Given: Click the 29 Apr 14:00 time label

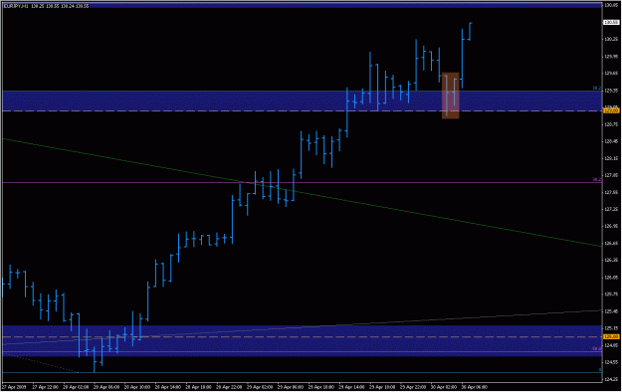Looking at the screenshot, I should coord(352,387).
